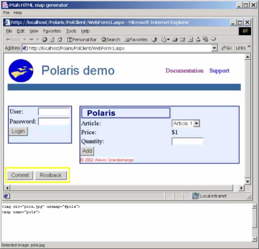Click the 'img src="pola.jpg"' code line
The image size is (259, 249).
click(41, 207)
